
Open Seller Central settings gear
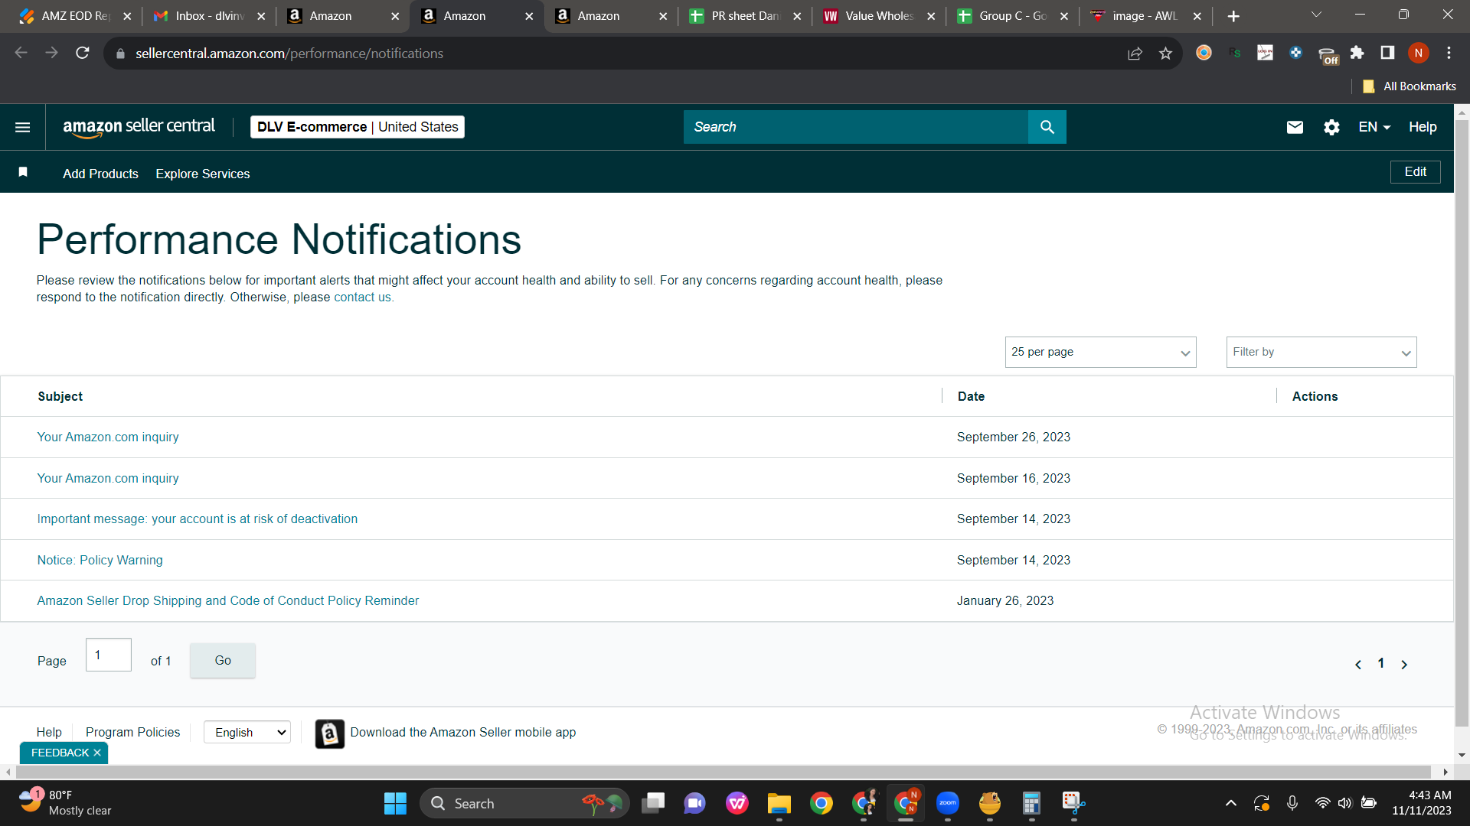(x=1331, y=127)
